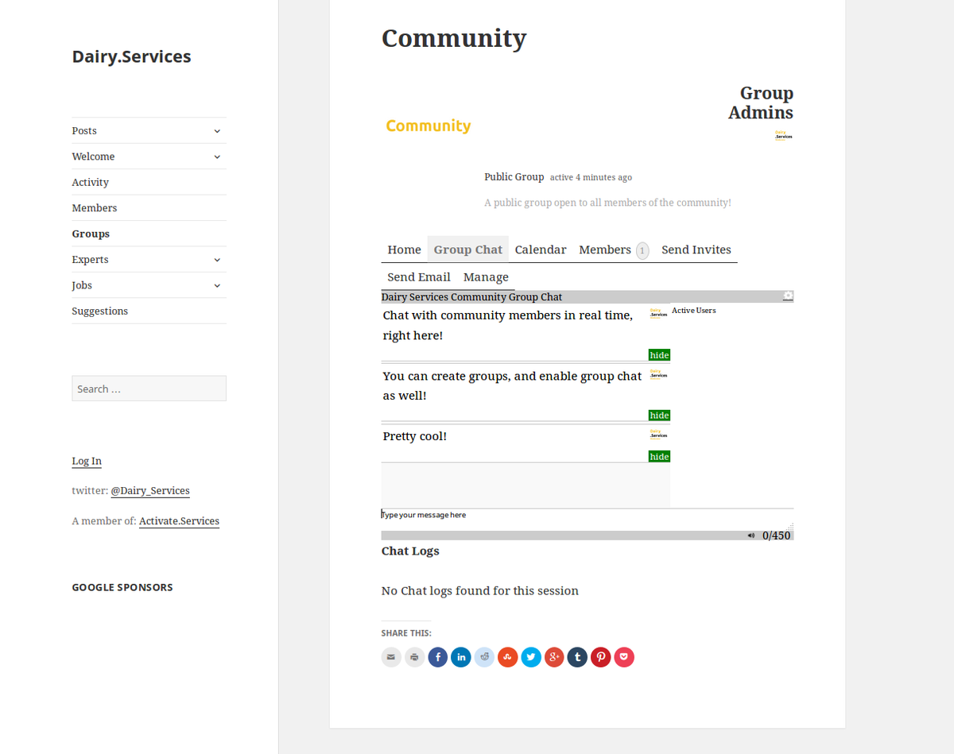
Task: Expand the Jobs submenu chevron
Action: pos(217,285)
